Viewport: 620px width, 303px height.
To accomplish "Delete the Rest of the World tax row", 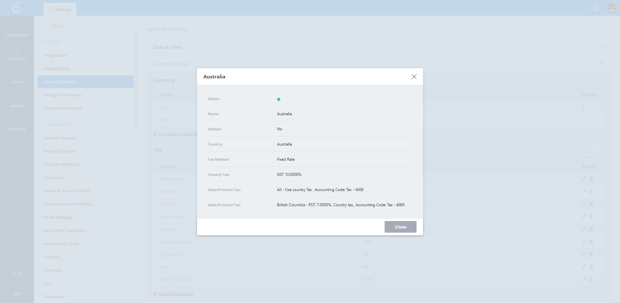I will (591, 279).
